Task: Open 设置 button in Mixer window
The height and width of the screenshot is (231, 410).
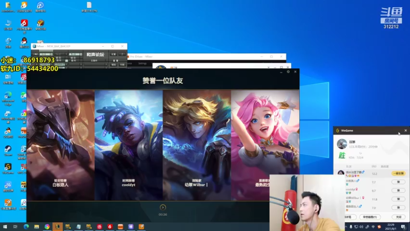Action: click(113, 54)
